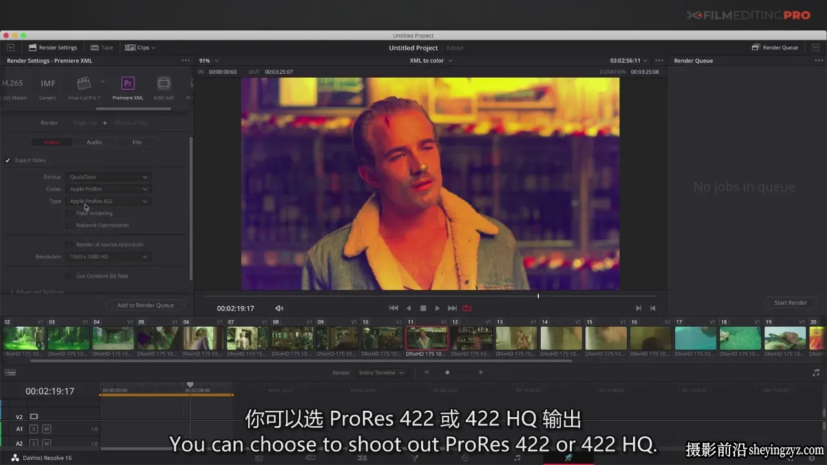
Task: Enable the Field rendering checkbox
Action: click(x=69, y=213)
